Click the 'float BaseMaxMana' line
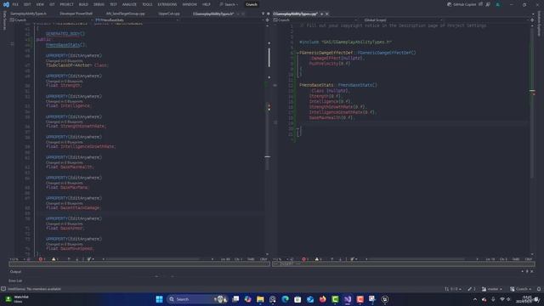 pyautogui.click(x=67, y=187)
